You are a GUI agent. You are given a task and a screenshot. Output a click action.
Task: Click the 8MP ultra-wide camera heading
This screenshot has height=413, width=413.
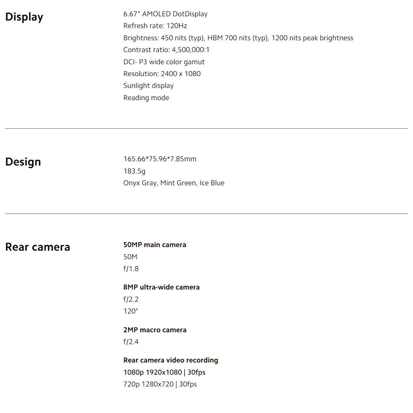tap(161, 287)
